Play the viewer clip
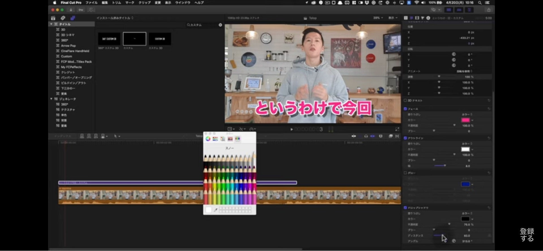The image size is (543, 251). point(292,129)
